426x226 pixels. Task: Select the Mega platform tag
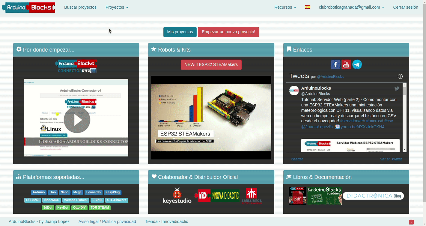77,192
